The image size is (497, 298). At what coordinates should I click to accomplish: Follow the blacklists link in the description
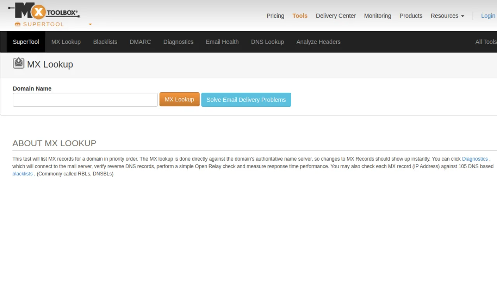23,174
